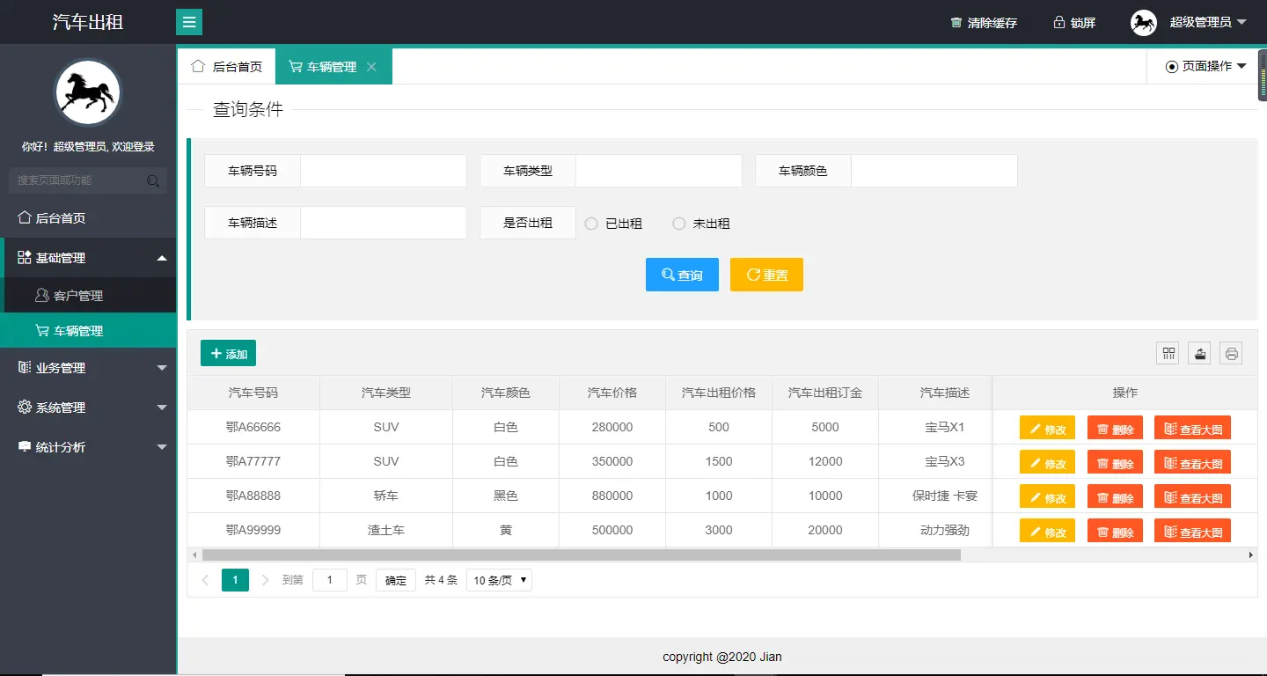This screenshot has width=1267, height=676.
Task: Click the page jump number input
Action: tap(330, 580)
